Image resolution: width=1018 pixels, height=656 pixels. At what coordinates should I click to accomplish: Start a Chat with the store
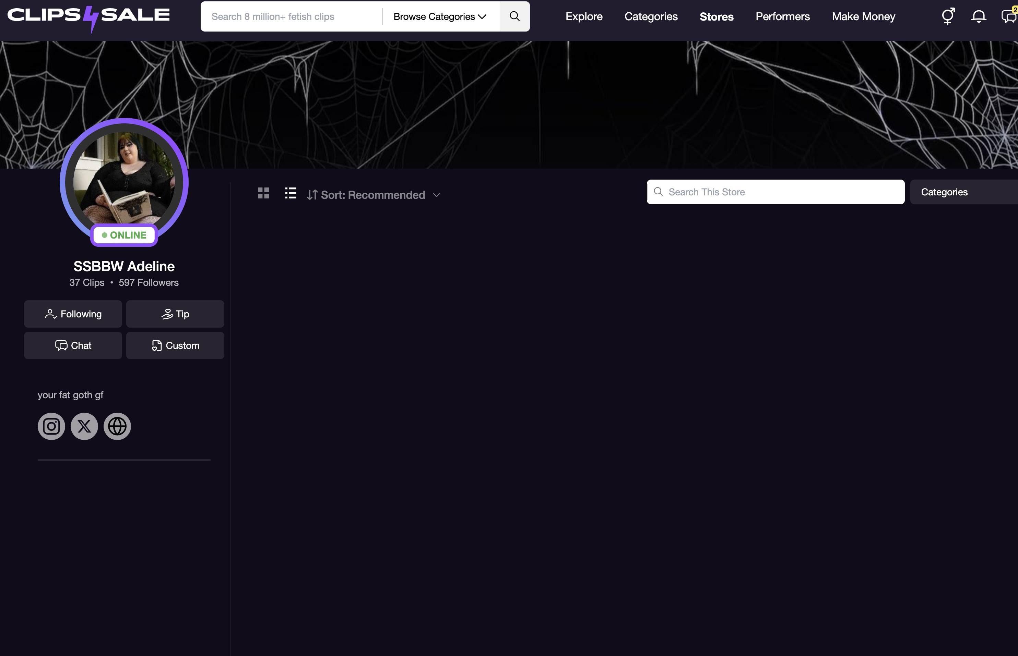pyautogui.click(x=73, y=345)
